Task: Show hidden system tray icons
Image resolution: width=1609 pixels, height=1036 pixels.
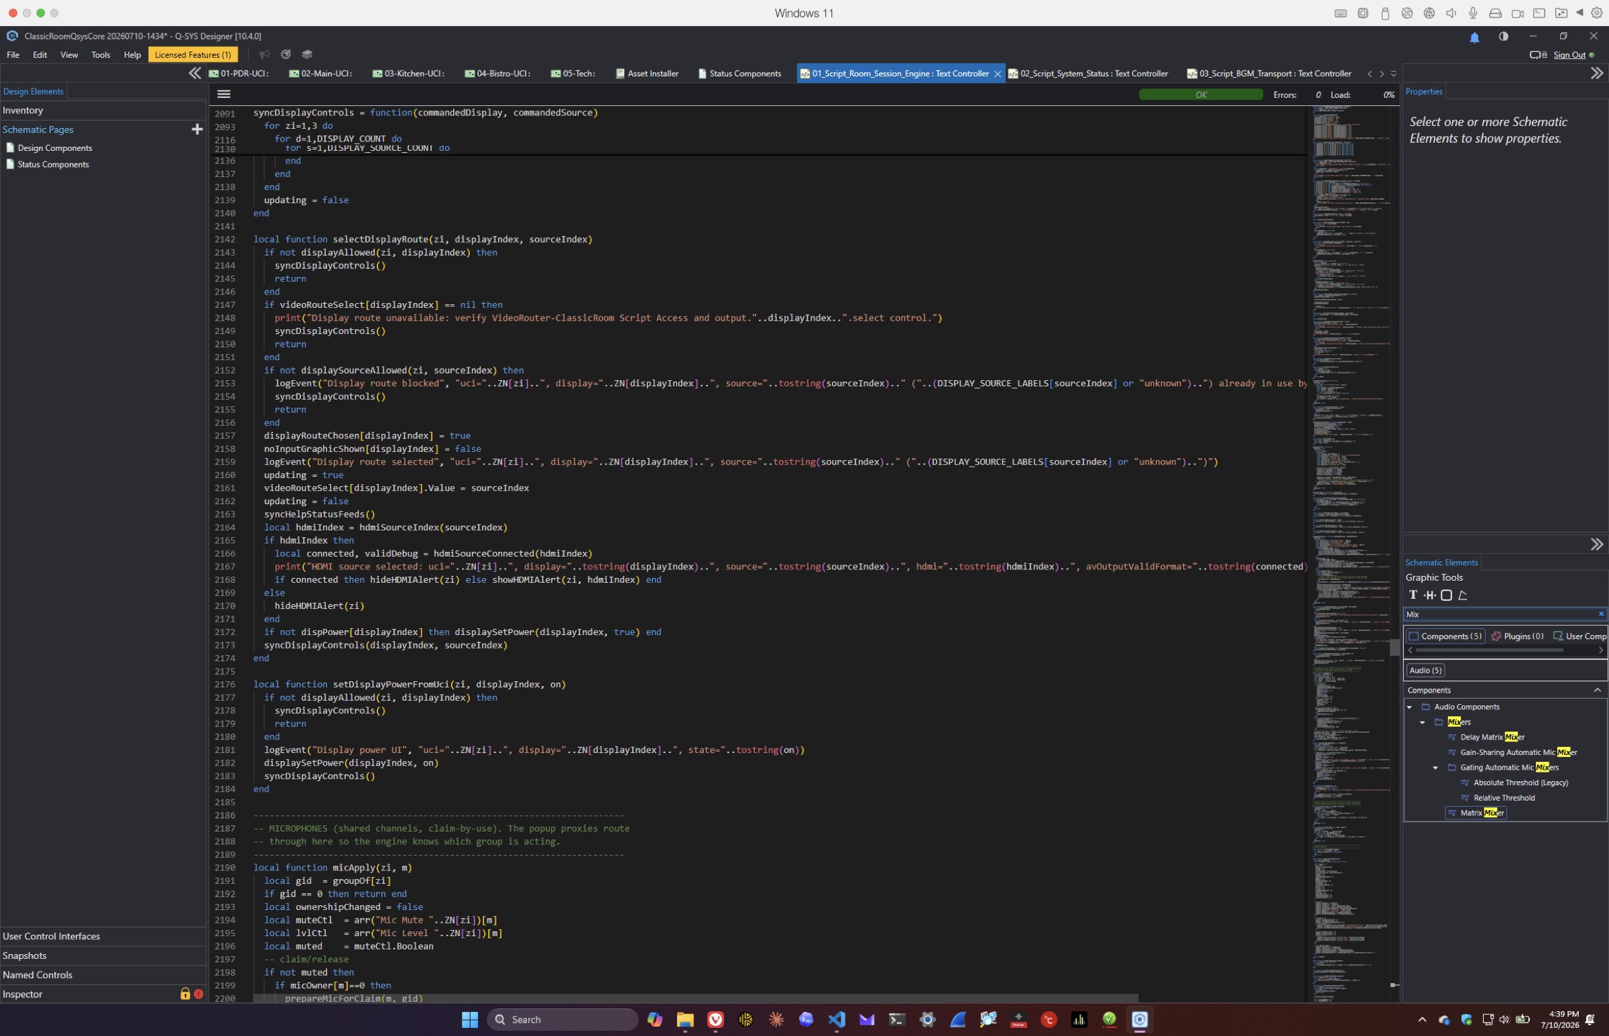Action: point(1421,1019)
